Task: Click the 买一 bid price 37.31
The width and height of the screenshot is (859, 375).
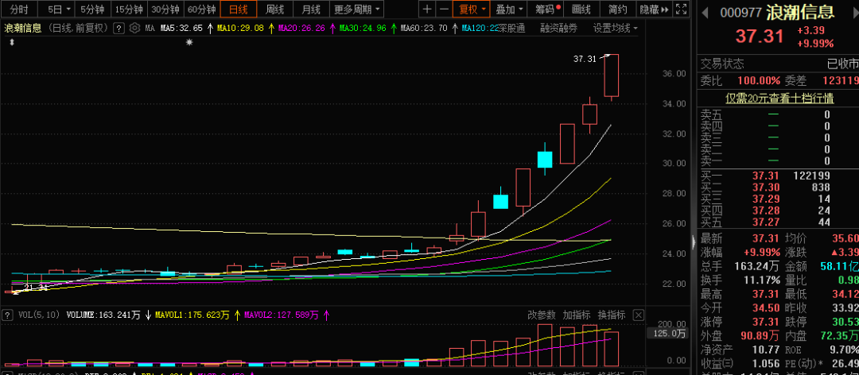Action: click(765, 176)
